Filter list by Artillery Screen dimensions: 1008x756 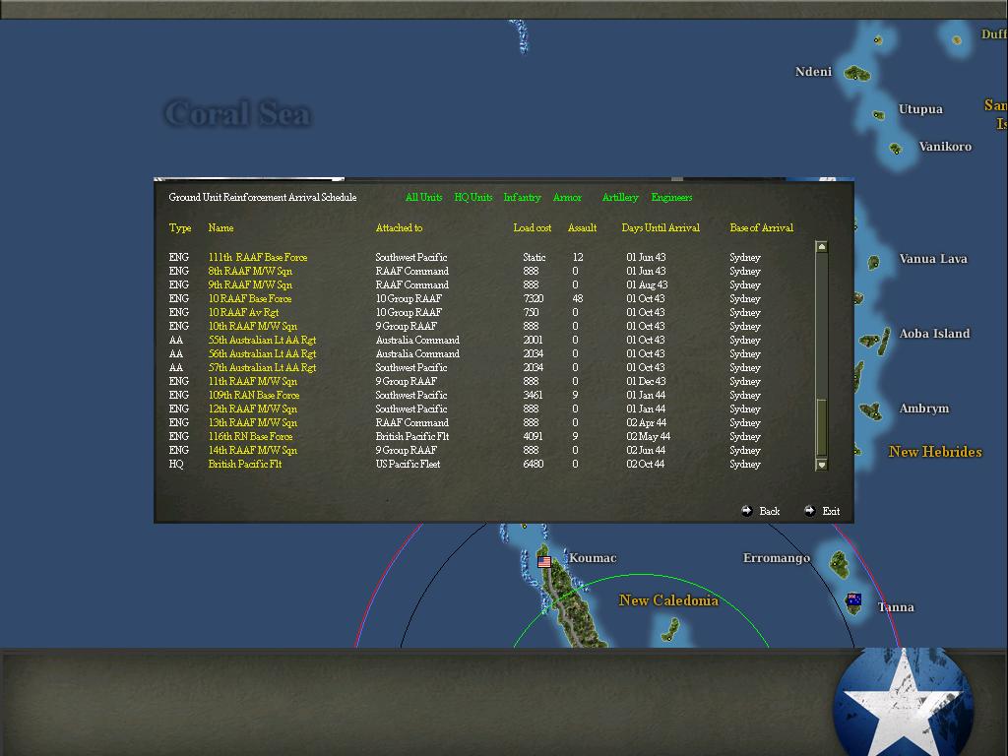pyautogui.click(x=620, y=197)
